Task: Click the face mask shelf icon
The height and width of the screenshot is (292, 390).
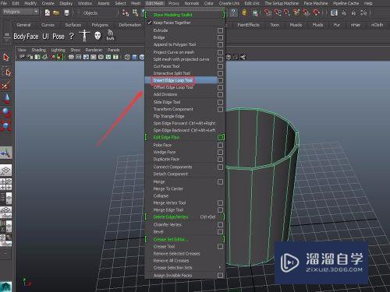Action: point(97,36)
